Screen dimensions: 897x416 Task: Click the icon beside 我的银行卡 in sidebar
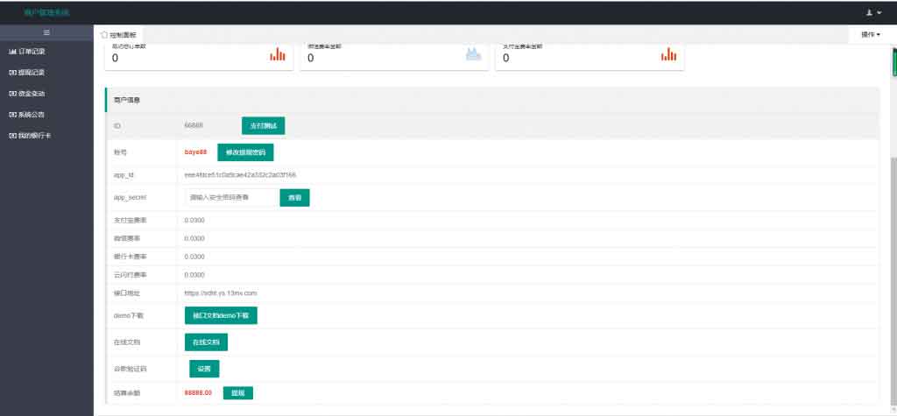[12, 136]
